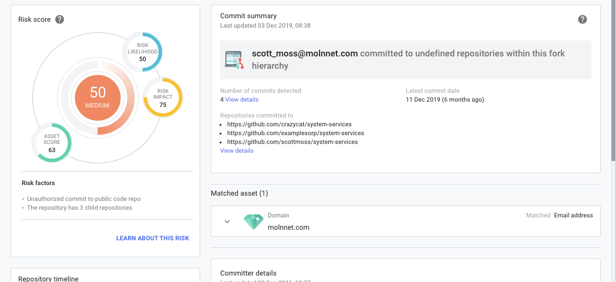Expand the molnnet.com matched asset chevron
This screenshot has width=616, height=282.
tap(227, 221)
